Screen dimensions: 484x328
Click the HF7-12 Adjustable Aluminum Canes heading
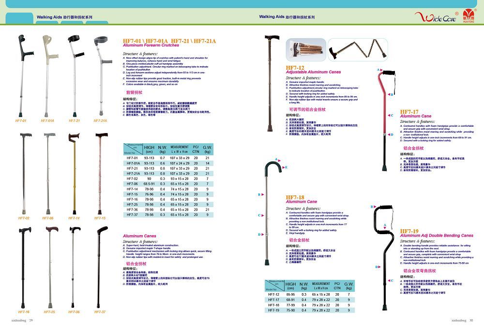click(313, 70)
